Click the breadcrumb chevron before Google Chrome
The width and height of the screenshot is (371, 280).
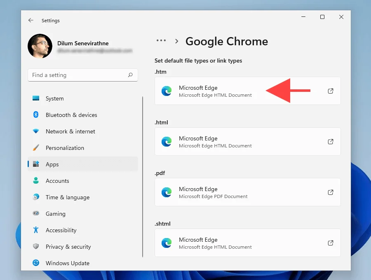(x=176, y=41)
